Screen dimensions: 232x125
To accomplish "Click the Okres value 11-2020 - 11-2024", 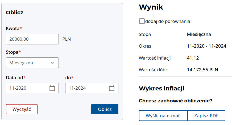I will [x=206, y=46].
